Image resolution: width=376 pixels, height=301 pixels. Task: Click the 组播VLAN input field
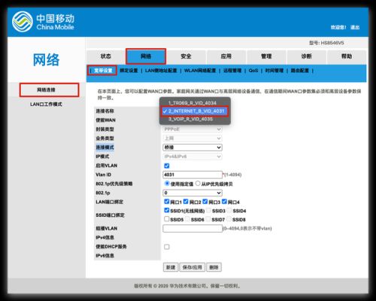click(193, 228)
